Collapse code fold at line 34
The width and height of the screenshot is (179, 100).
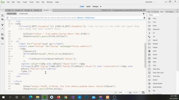click(x=12, y=46)
